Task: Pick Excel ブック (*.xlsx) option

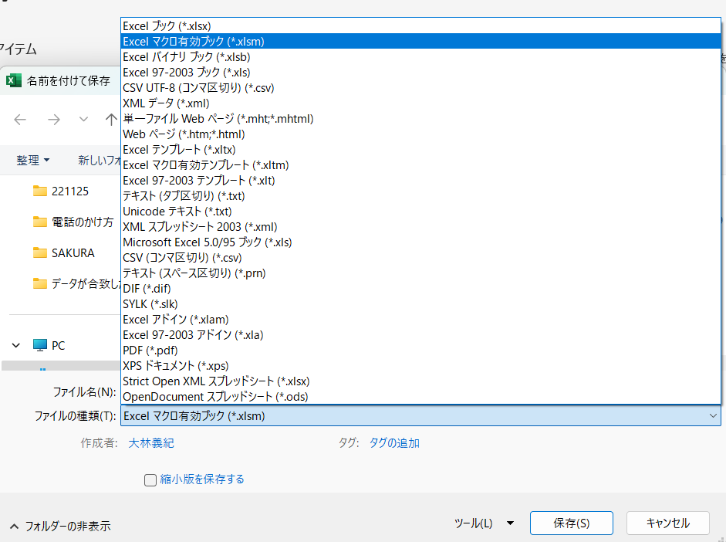Action: [x=167, y=25]
